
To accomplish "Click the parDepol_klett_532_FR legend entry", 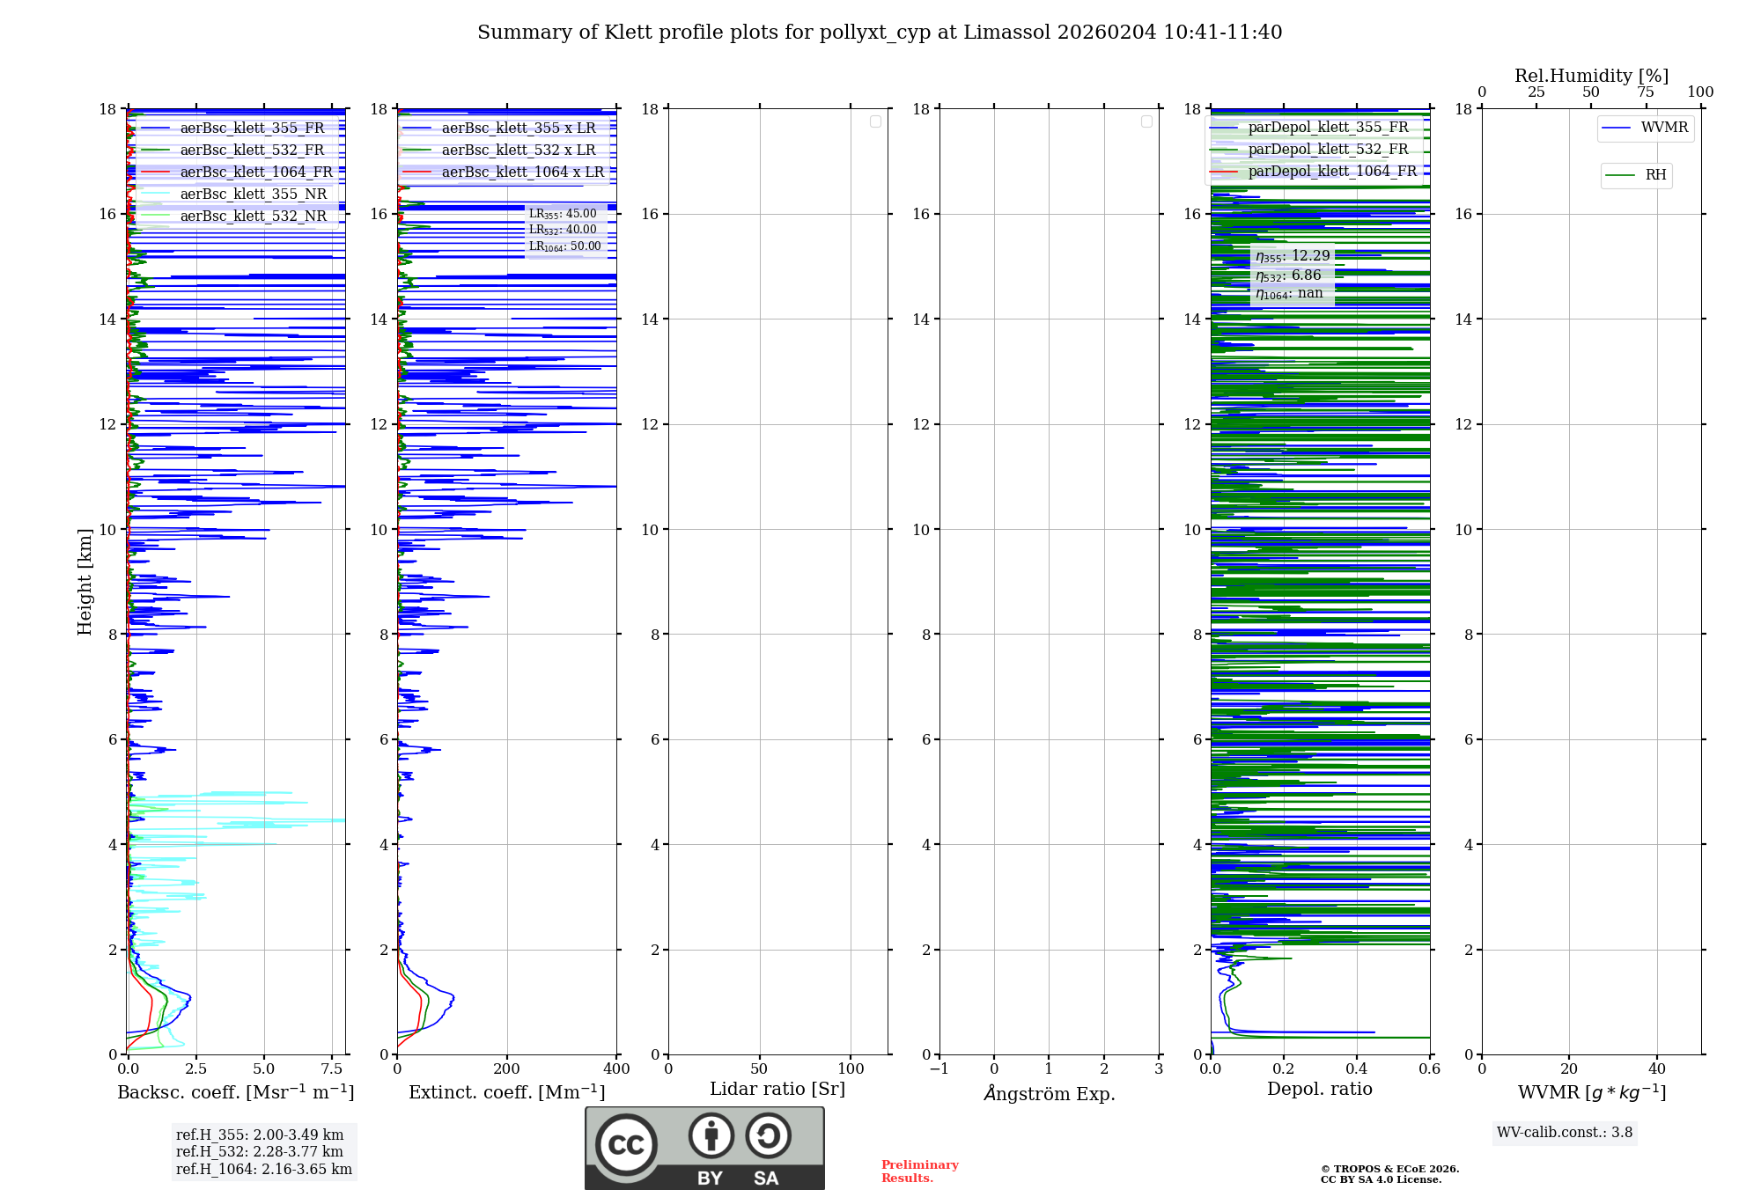I will pos(1314,150).
